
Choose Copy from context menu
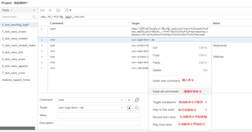pyautogui.click(x=180, y=55)
